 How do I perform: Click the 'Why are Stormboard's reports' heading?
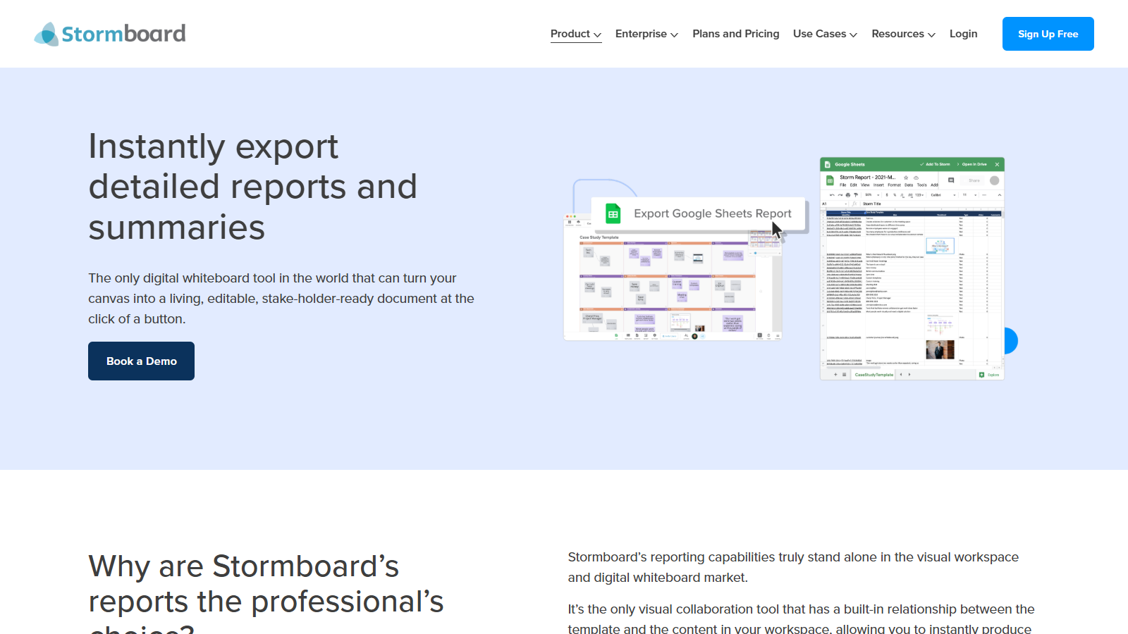pyautogui.click(x=266, y=593)
